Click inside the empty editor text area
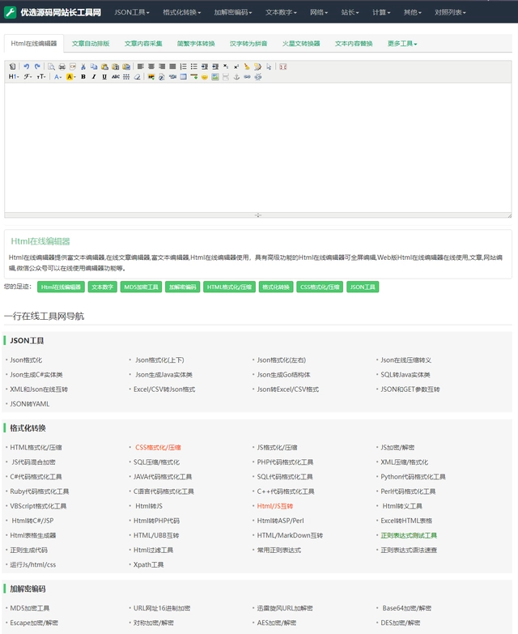This screenshot has height=634, width=518. (257, 146)
